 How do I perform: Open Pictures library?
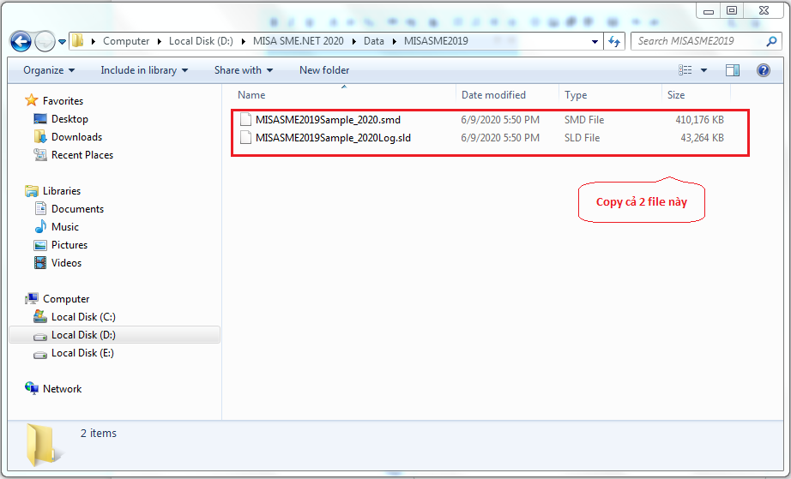(69, 245)
